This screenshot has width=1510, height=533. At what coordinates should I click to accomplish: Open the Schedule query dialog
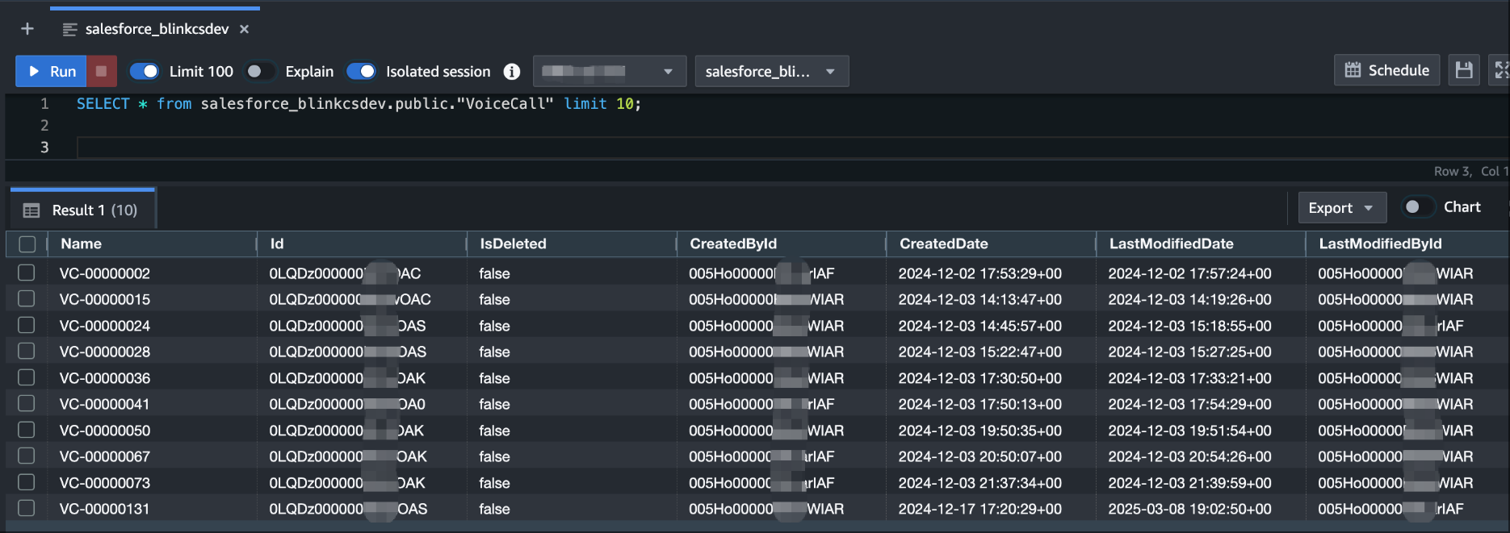[x=1386, y=71]
